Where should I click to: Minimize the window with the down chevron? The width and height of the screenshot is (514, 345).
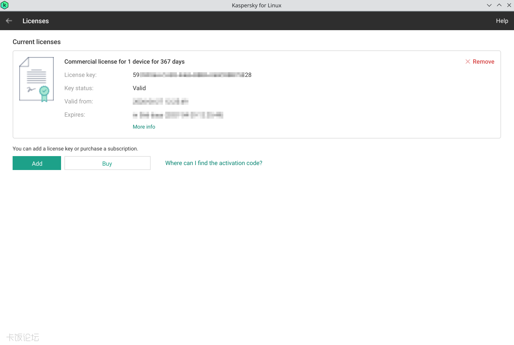click(x=489, y=5)
